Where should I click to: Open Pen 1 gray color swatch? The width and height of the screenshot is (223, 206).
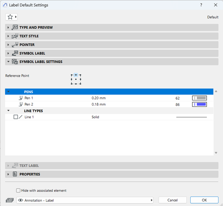point(199,98)
